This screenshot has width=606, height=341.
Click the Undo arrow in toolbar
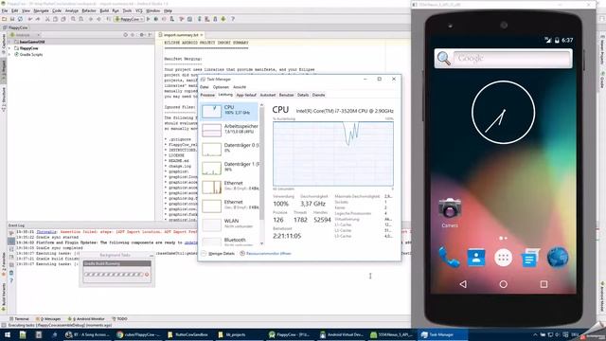(29, 19)
